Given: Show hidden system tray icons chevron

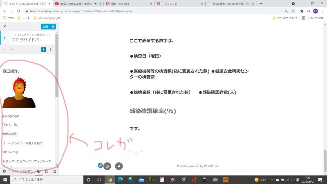Looking at the screenshot, I should point(272,180).
